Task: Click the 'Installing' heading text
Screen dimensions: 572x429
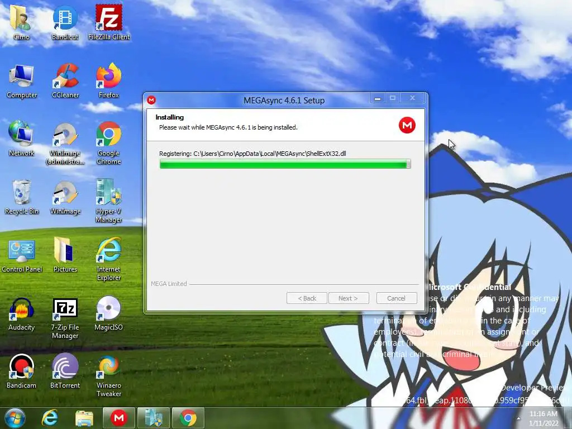Action: (x=170, y=117)
